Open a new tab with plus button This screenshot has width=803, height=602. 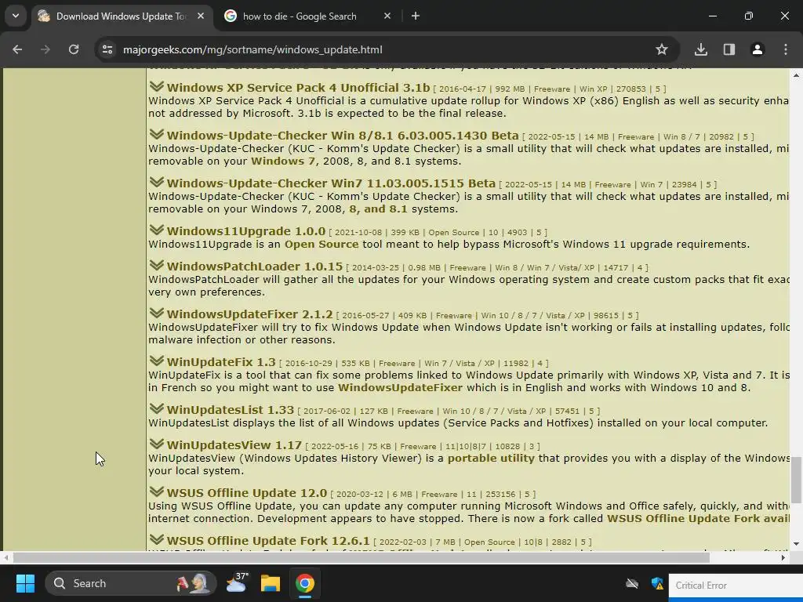coord(416,16)
